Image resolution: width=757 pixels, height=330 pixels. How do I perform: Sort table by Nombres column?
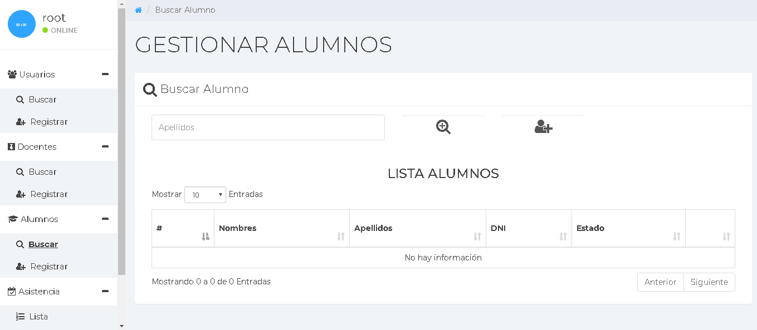click(x=281, y=229)
